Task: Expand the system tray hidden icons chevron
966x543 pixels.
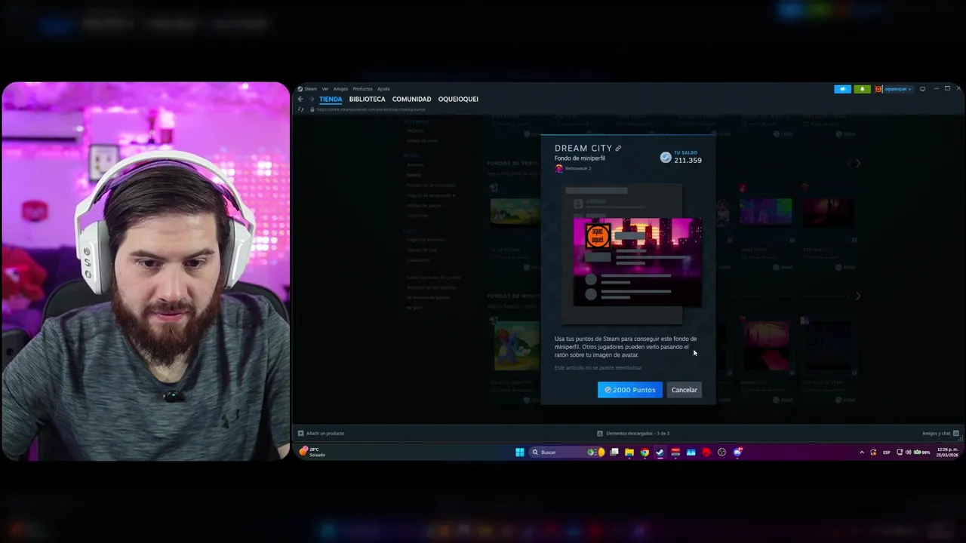Action: (862, 452)
